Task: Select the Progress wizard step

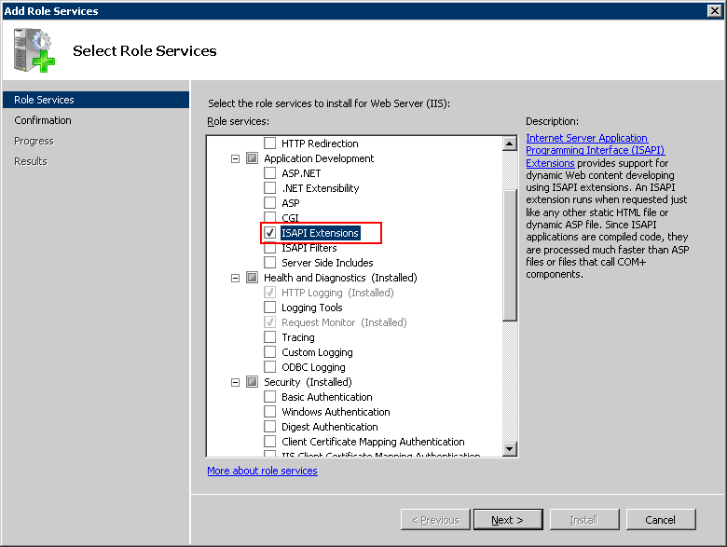Action: [x=34, y=141]
